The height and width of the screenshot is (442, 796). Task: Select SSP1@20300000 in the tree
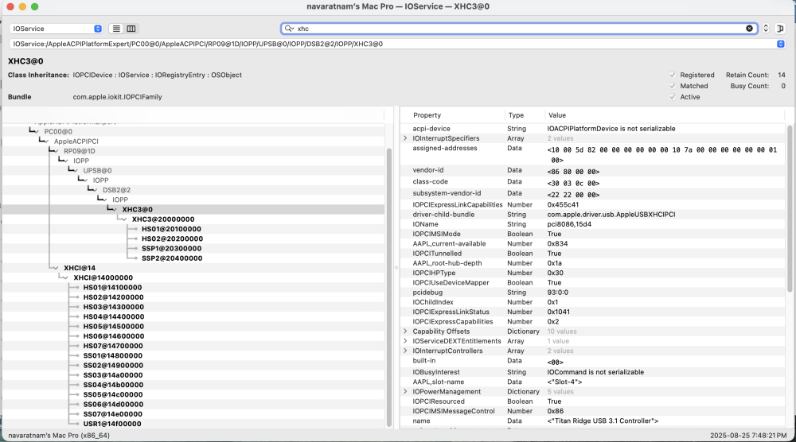171,248
